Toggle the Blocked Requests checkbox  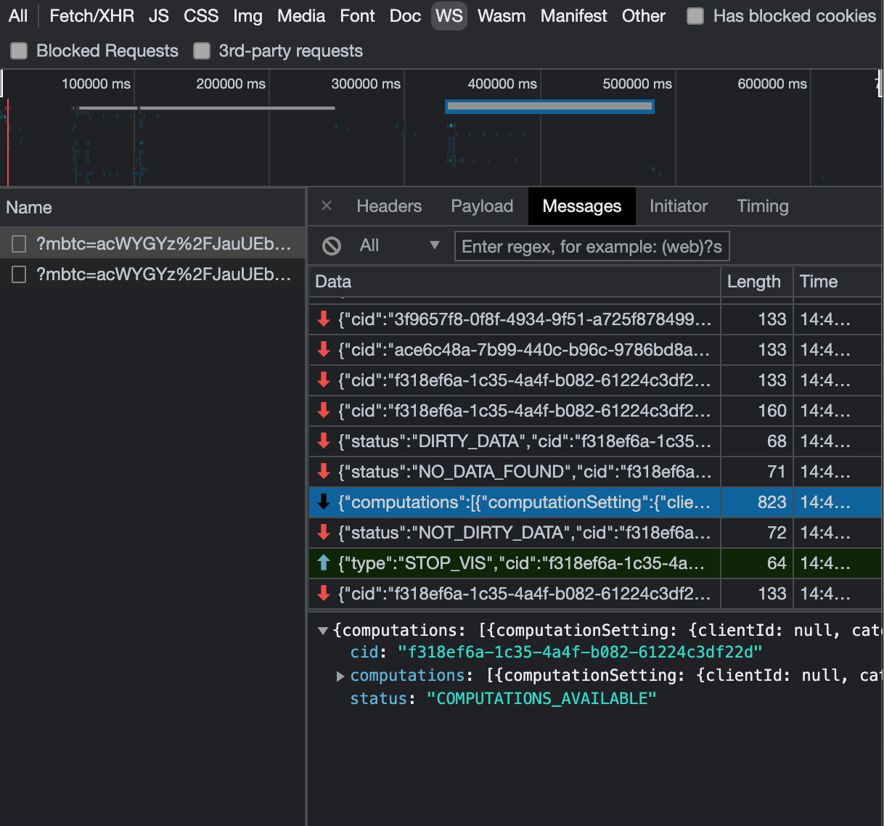click(19, 51)
